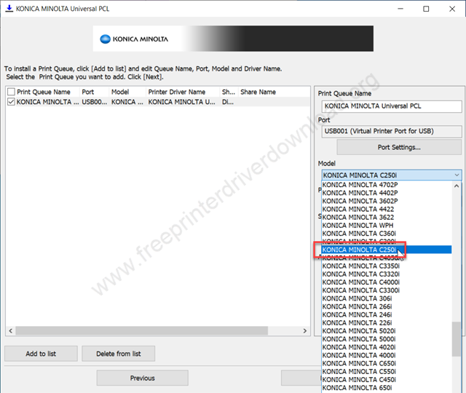Screen dimensions: 466x393
Task: Select highlighted KONICA MINOLTA C250i entry
Action: click(x=387, y=250)
